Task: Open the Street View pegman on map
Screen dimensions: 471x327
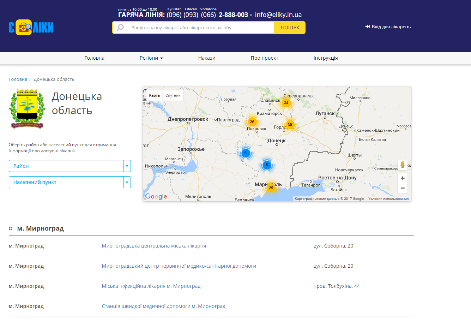Action: [403, 165]
